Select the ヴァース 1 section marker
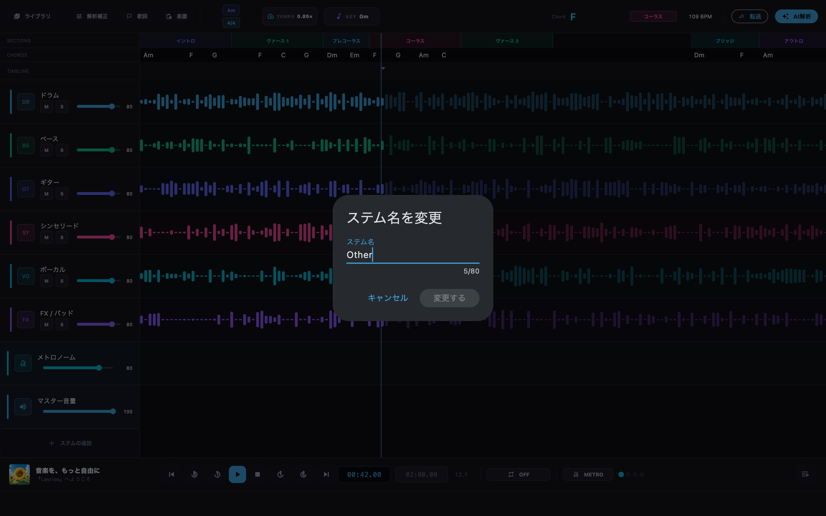The height and width of the screenshot is (516, 826). [x=278, y=41]
